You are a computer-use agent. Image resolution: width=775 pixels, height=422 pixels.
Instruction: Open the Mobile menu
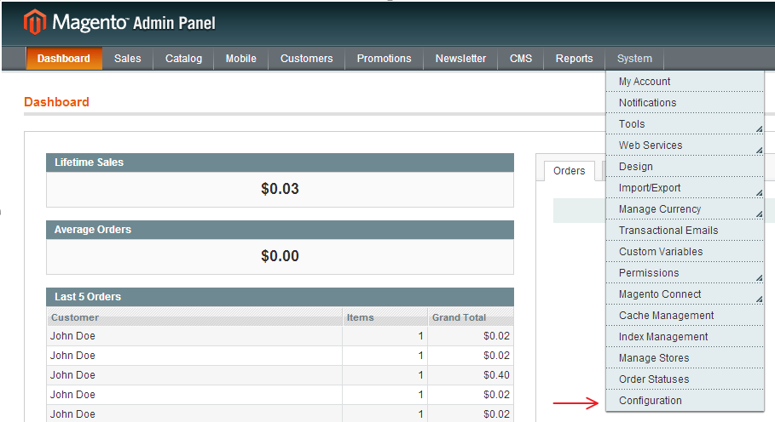pyautogui.click(x=240, y=58)
